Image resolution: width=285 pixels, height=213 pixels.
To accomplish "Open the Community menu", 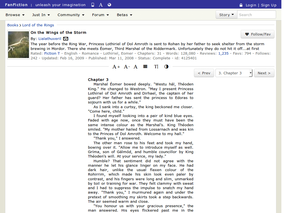I will click(71, 15).
